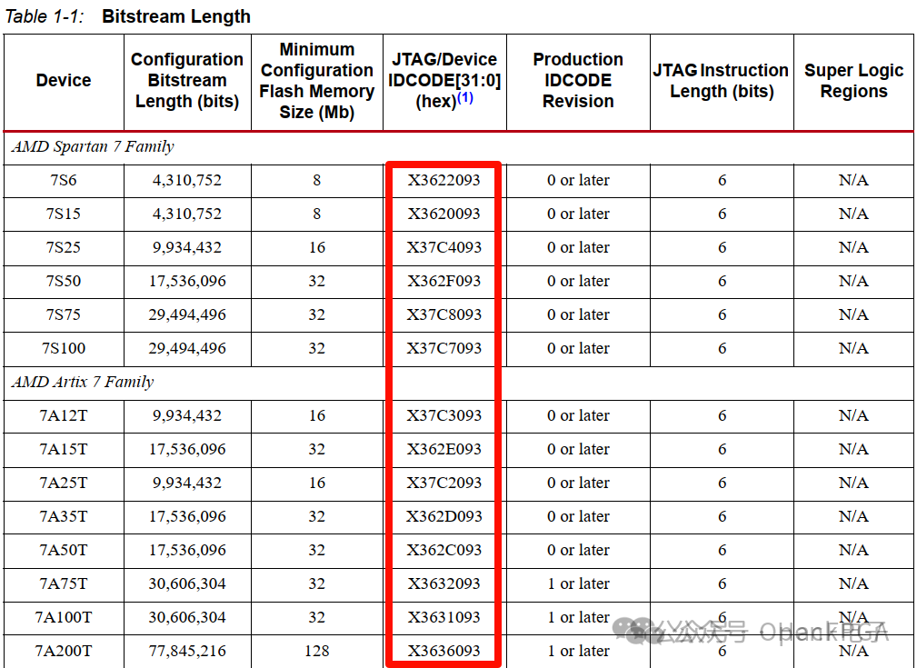The width and height of the screenshot is (917, 668).
Task: Click 7S75 bitstream length 29,494,496
Action: tap(187, 314)
